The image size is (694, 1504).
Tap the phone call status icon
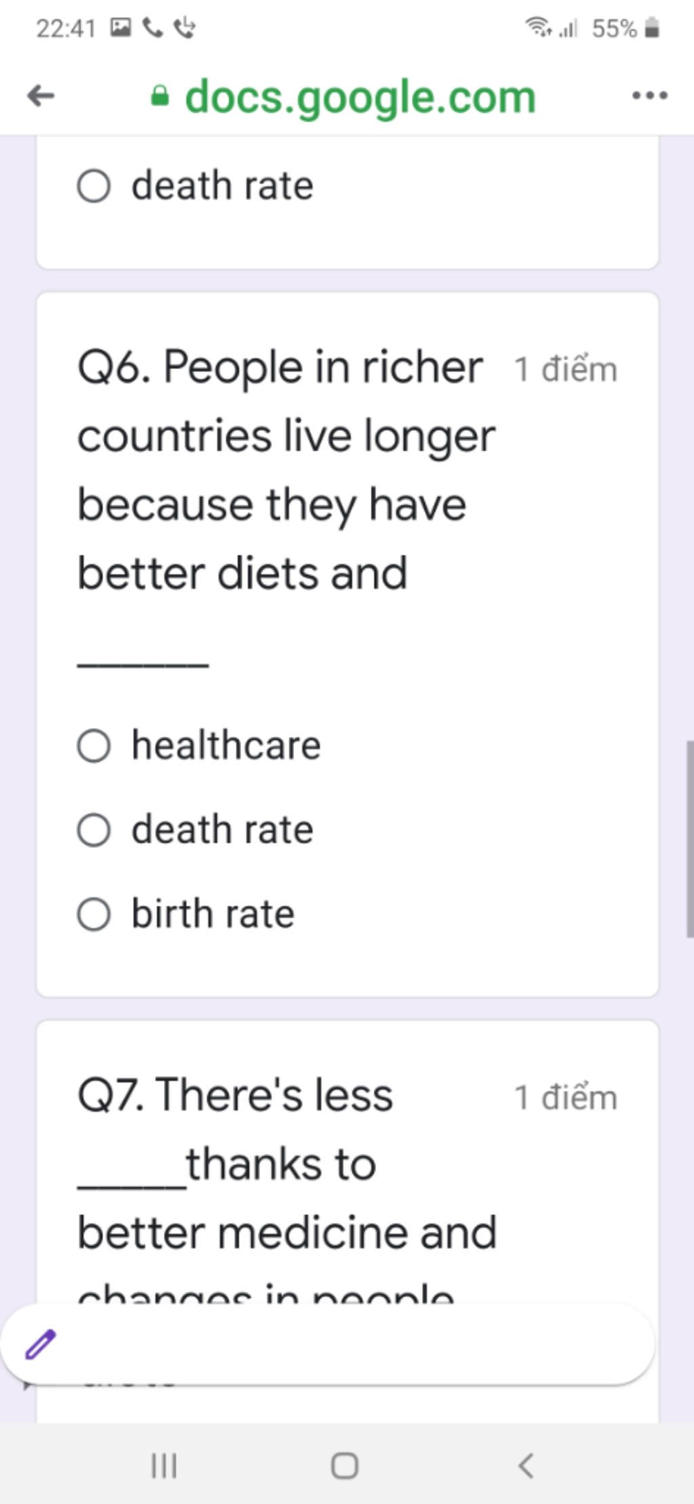click(152, 28)
